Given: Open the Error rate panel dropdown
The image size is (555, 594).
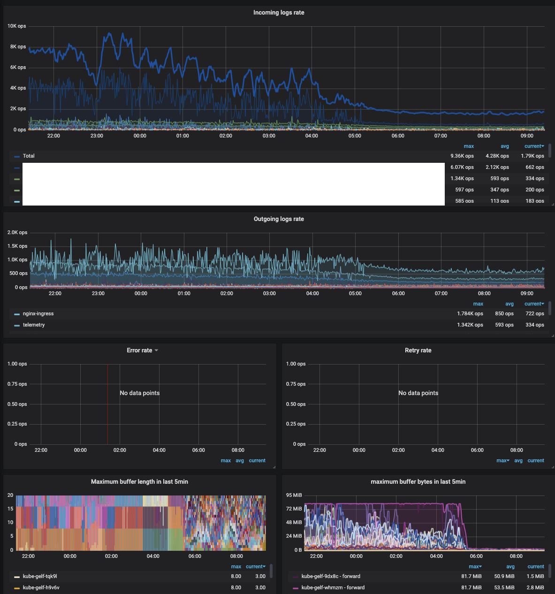Looking at the screenshot, I should point(157,350).
